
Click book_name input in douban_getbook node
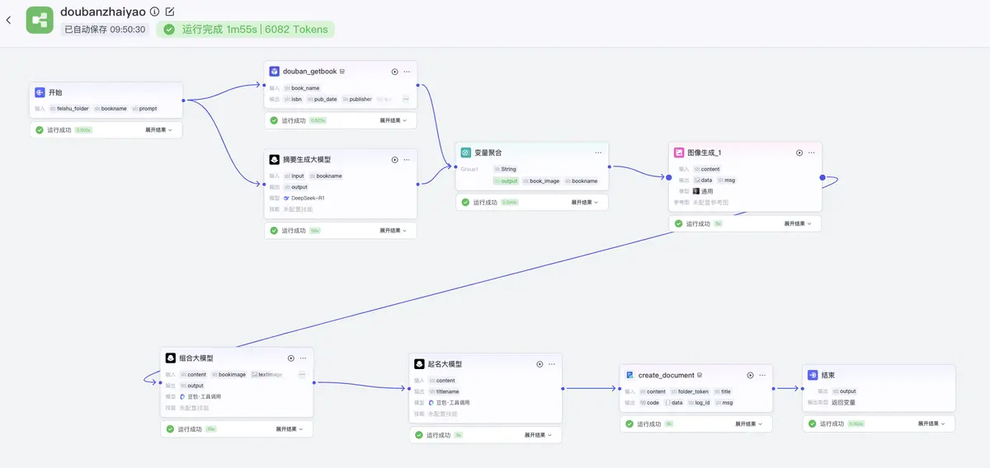coord(302,87)
